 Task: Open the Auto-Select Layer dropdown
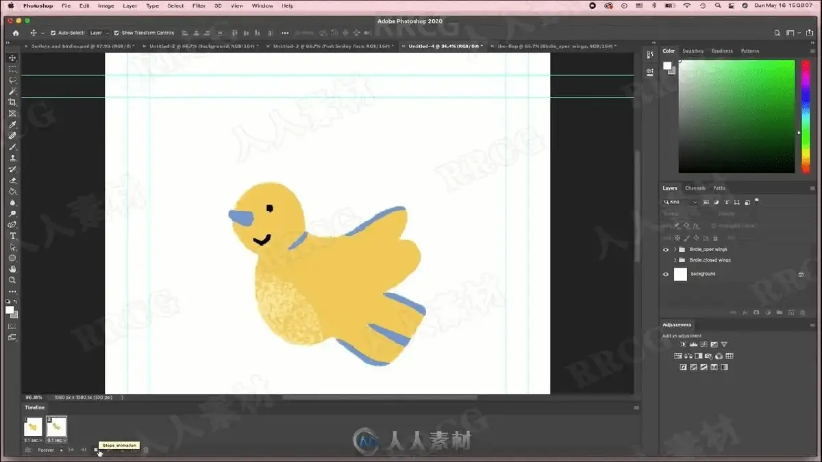point(99,33)
